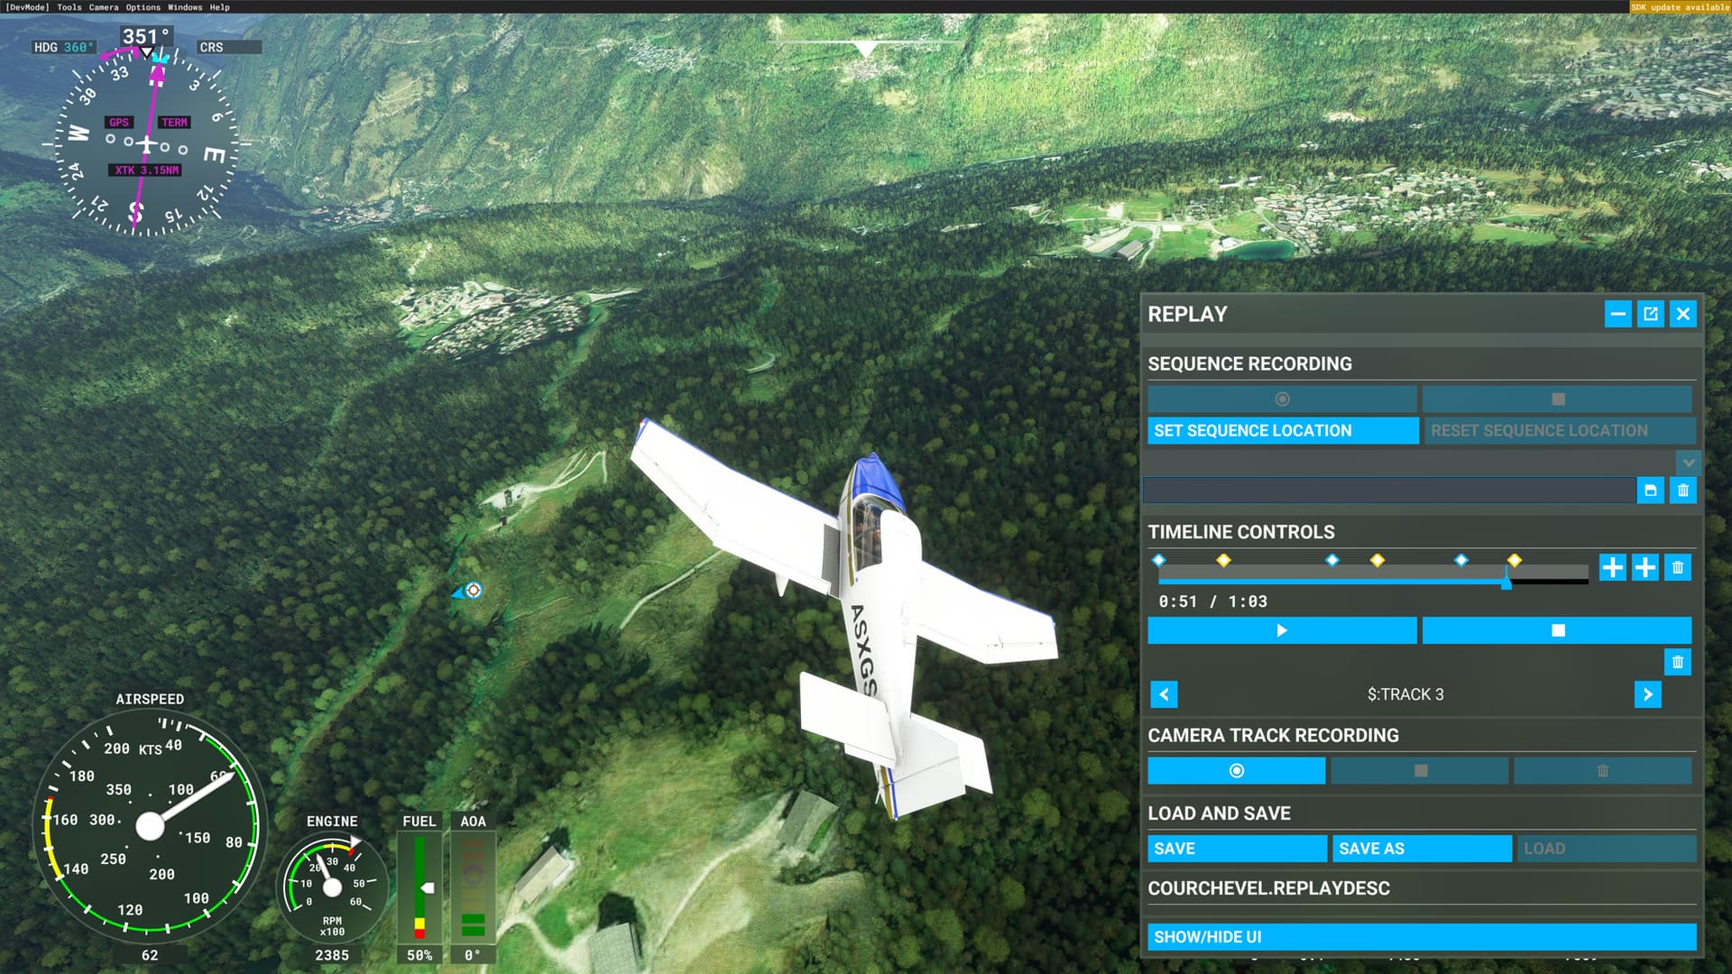The height and width of the screenshot is (974, 1732).
Task: Save sequence with the floppy disk icon
Action: tap(1650, 491)
